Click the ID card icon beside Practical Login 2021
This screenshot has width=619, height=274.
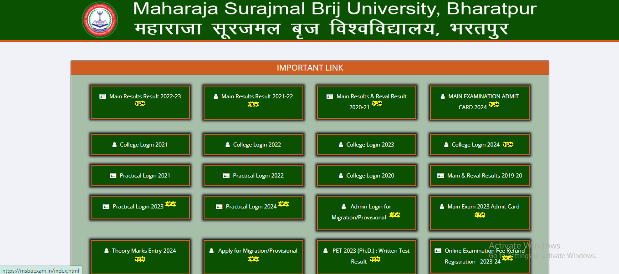113,176
